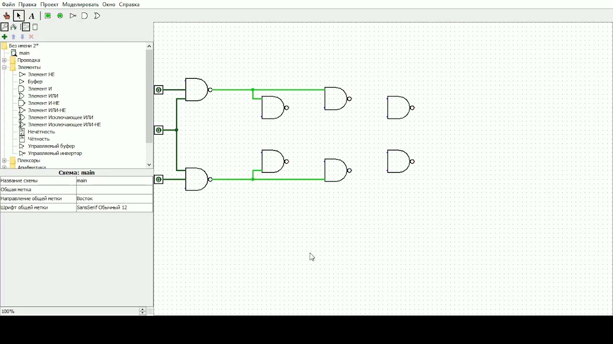
Task: Click the 100% zoom value field
Action: (69, 312)
